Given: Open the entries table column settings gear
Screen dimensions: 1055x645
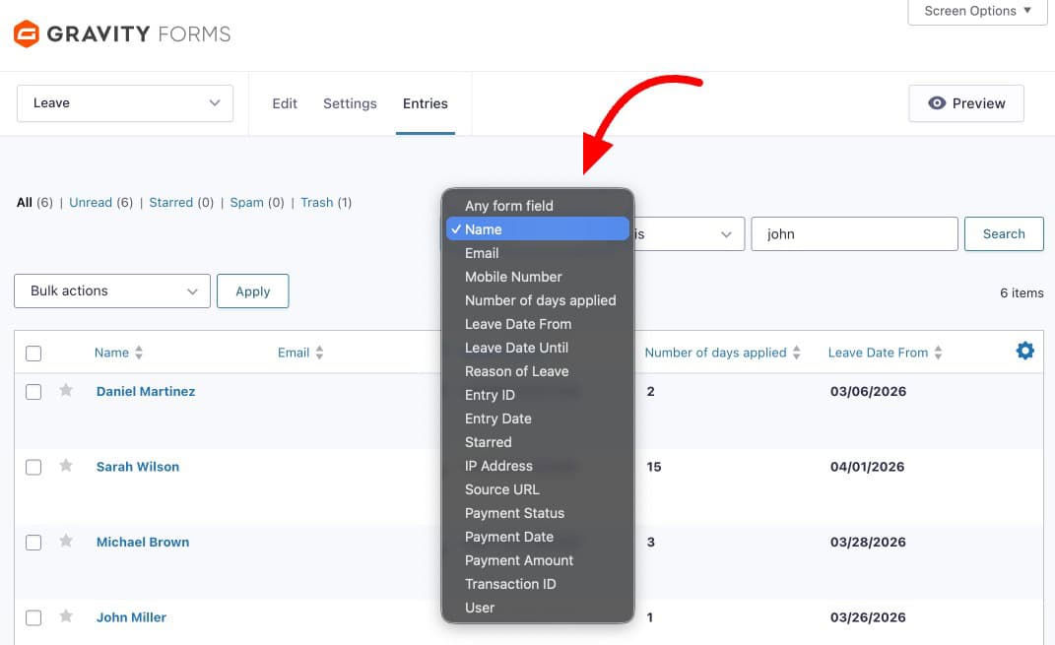Looking at the screenshot, I should 1024,351.
